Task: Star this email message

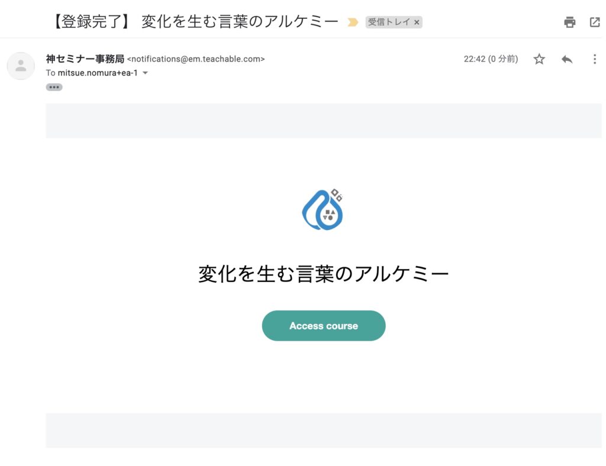Action: tap(539, 59)
